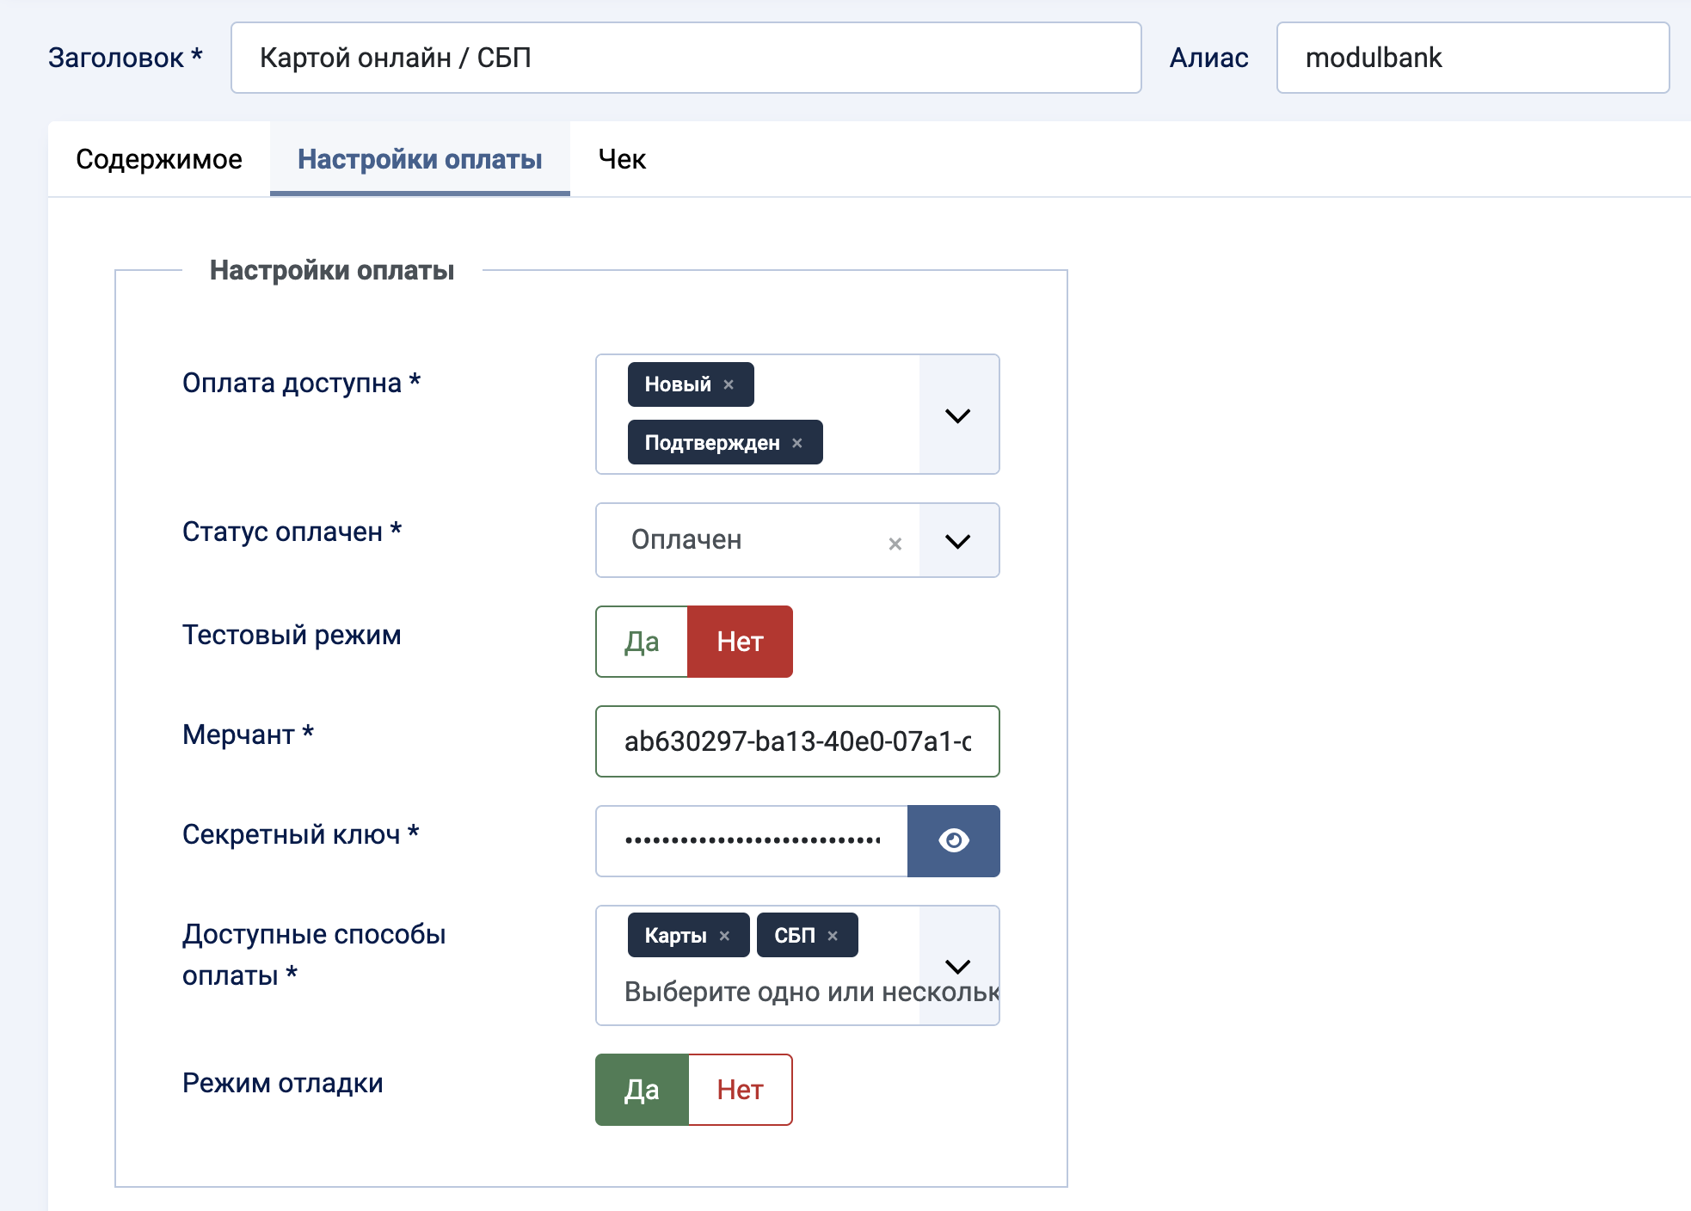
Task: Expand the «Оплата доступна» dropdown
Action: [x=957, y=415]
